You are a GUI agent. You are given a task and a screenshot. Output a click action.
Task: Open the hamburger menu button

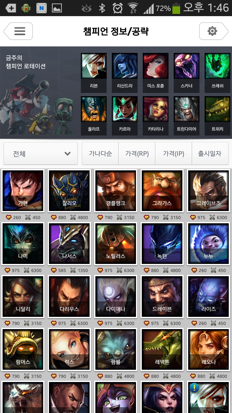pyautogui.click(x=18, y=31)
